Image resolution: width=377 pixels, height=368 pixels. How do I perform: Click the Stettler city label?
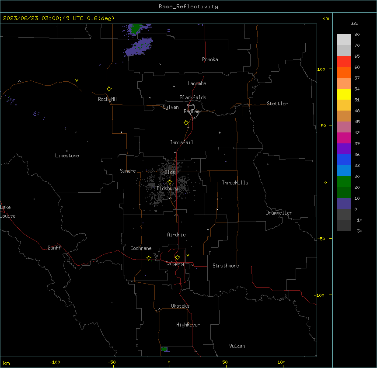pos(277,104)
